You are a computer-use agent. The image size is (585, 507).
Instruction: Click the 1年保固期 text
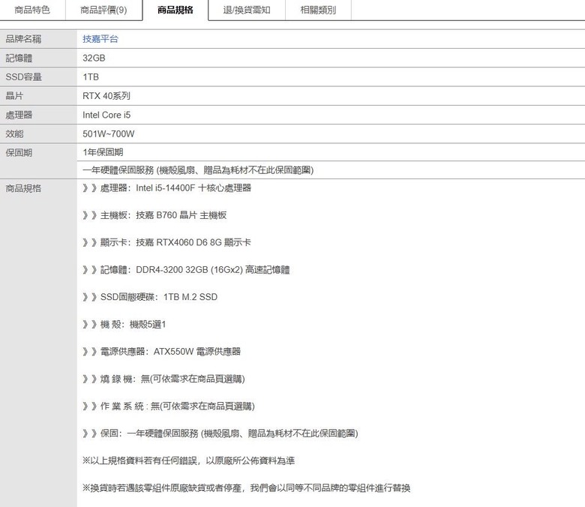[x=103, y=151]
